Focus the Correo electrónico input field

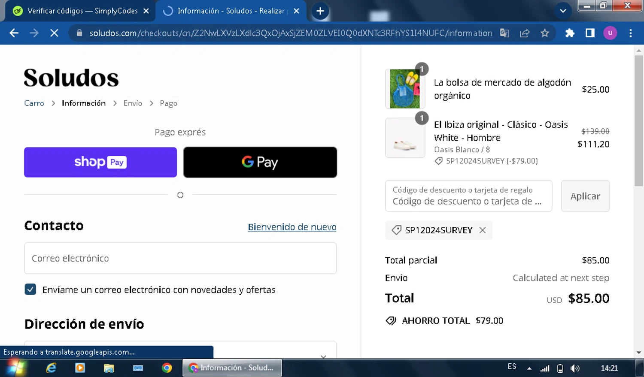tap(180, 258)
